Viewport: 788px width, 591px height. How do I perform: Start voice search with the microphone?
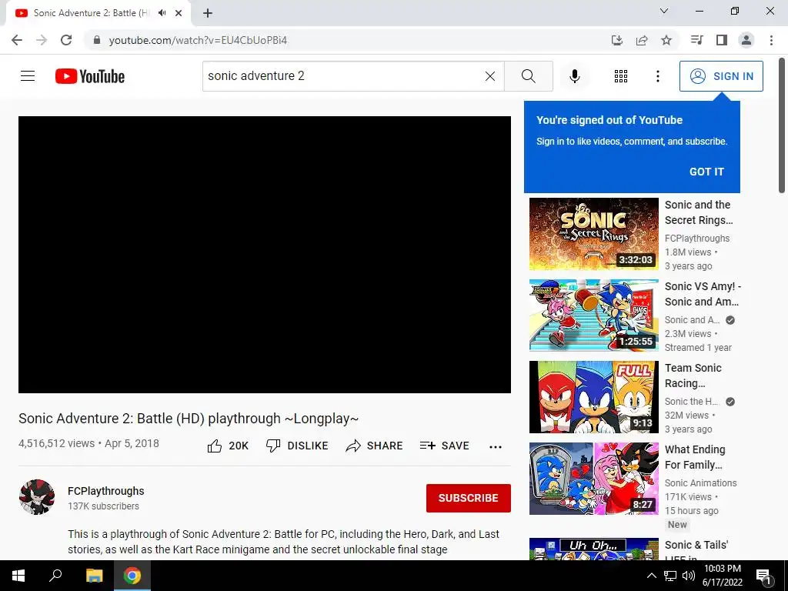click(x=574, y=76)
